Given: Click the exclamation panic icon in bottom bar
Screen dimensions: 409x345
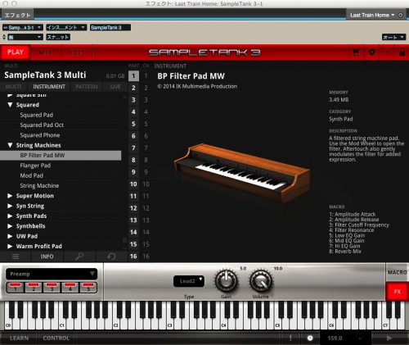Looking at the screenshot, I should pyautogui.click(x=290, y=338).
